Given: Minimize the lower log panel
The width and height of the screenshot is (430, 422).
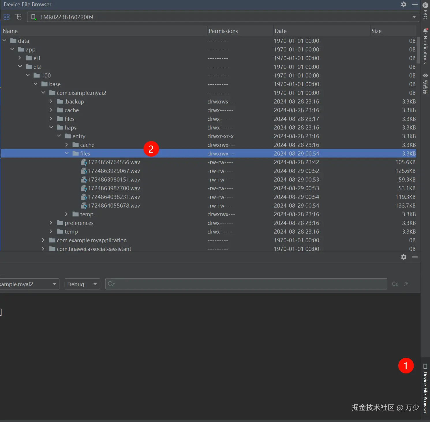Looking at the screenshot, I should (415, 257).
